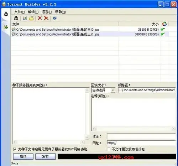The width and height of the screenshot is (178, 166).
Task: Click the add folder toolbar icon
Action: (x=31, y=18)
